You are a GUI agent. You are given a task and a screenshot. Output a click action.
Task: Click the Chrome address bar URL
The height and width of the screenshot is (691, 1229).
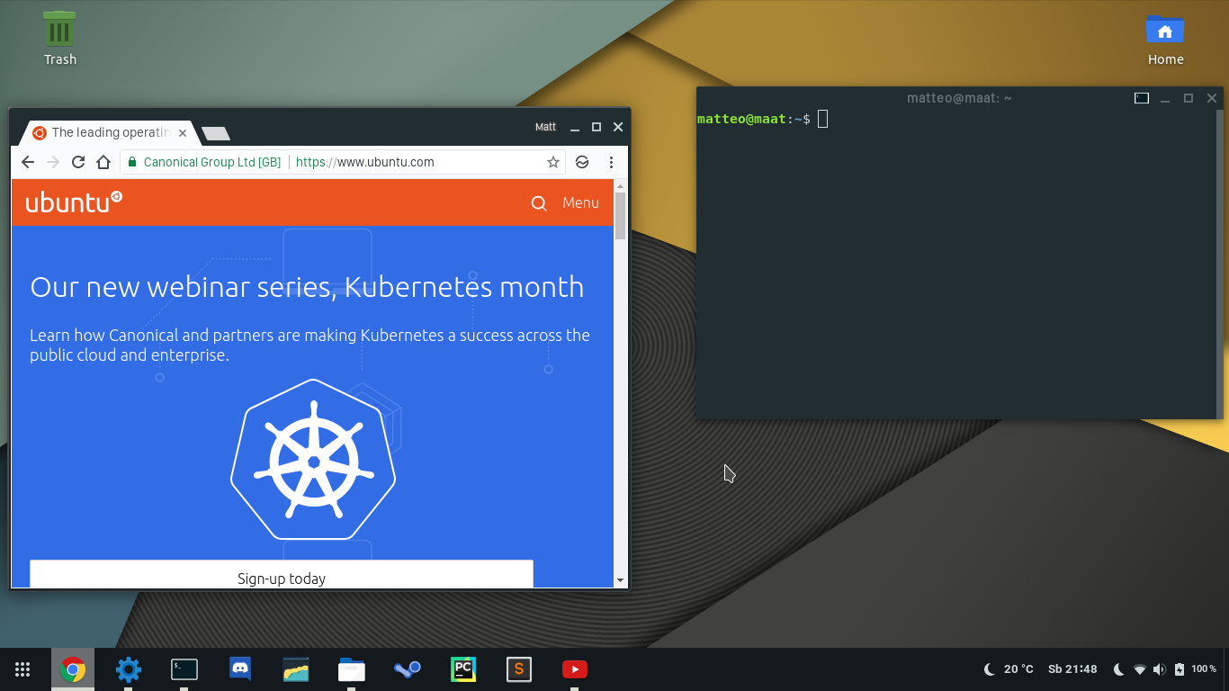365,162
